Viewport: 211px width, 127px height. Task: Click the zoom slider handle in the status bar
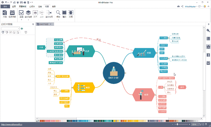point(177,124)
